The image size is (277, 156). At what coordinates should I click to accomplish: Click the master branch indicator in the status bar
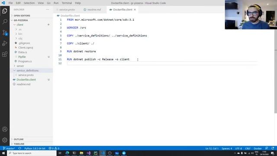pos(9,148)
